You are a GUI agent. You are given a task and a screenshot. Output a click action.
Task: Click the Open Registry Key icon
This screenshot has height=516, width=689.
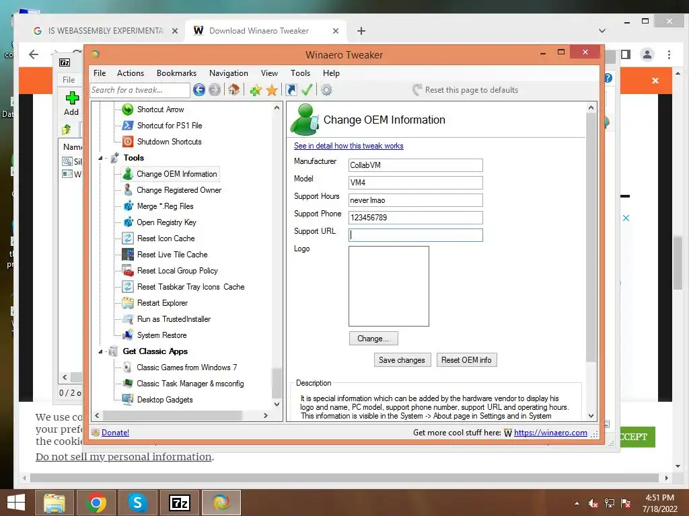tap(128, 222)
